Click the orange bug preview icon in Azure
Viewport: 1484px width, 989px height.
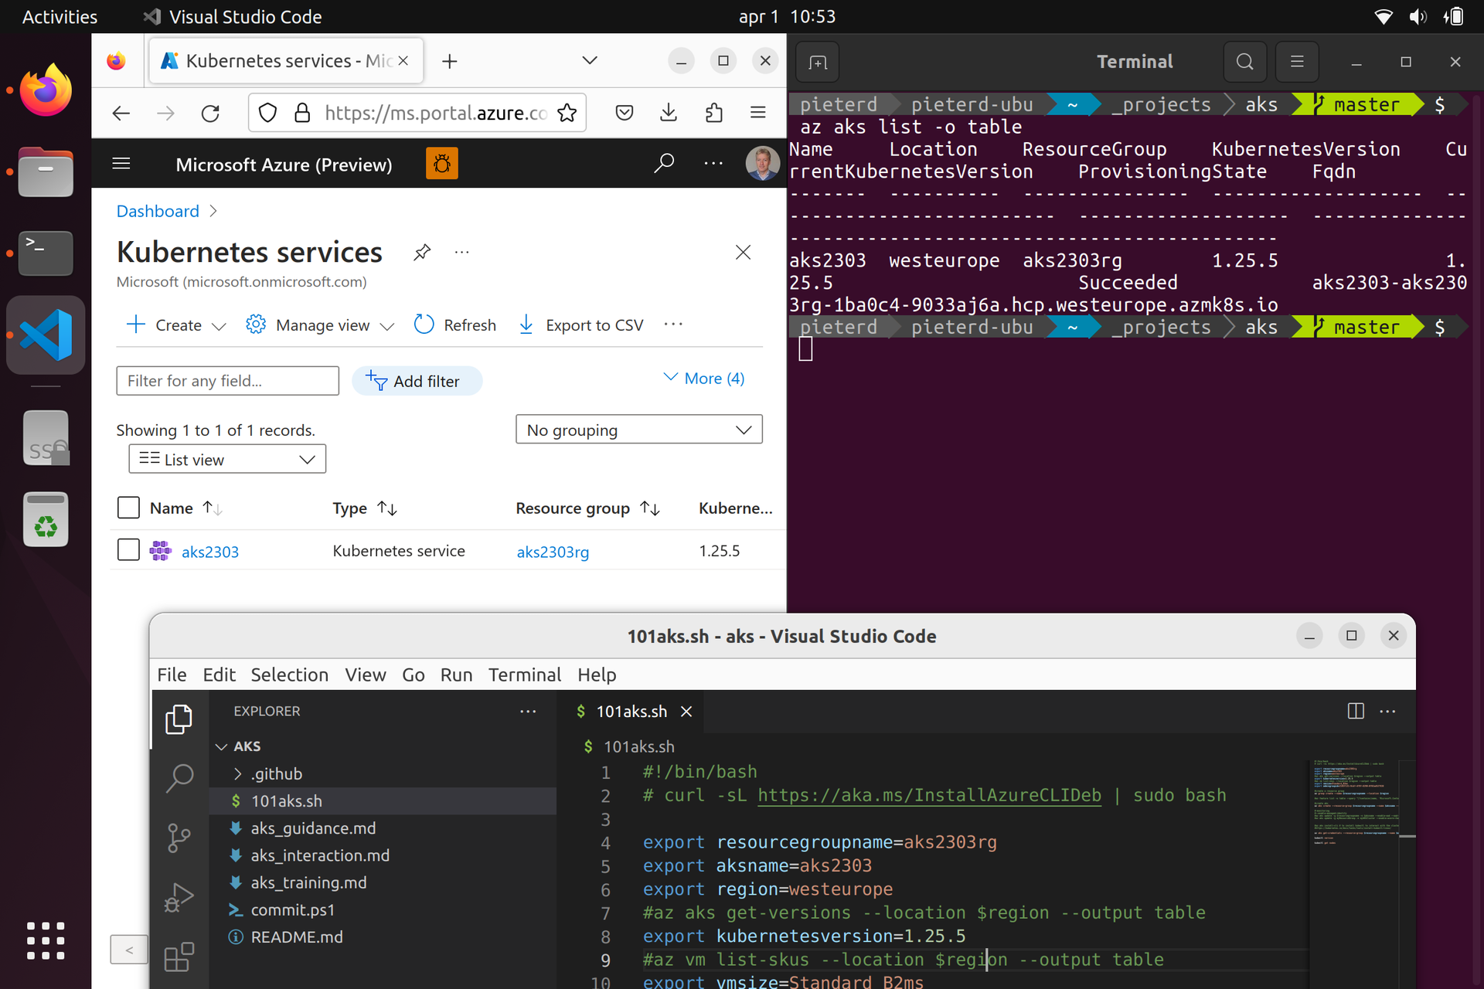pyautogui.click(x=442, y=164)
